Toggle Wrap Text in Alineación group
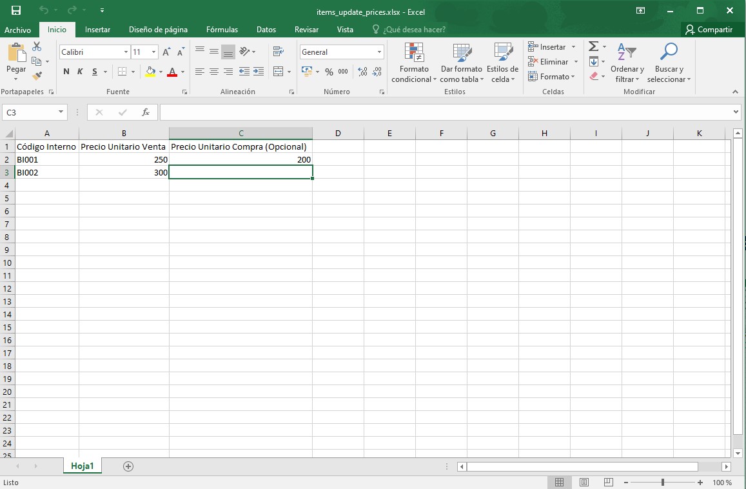 coord(279,52)
